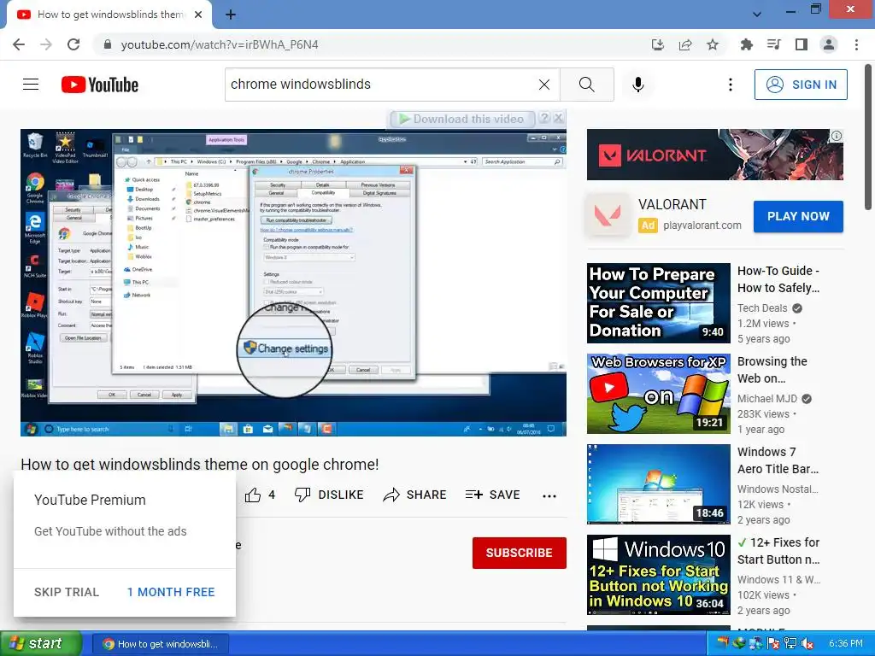
Task: Click the search magnifier button
Action: 586,85
